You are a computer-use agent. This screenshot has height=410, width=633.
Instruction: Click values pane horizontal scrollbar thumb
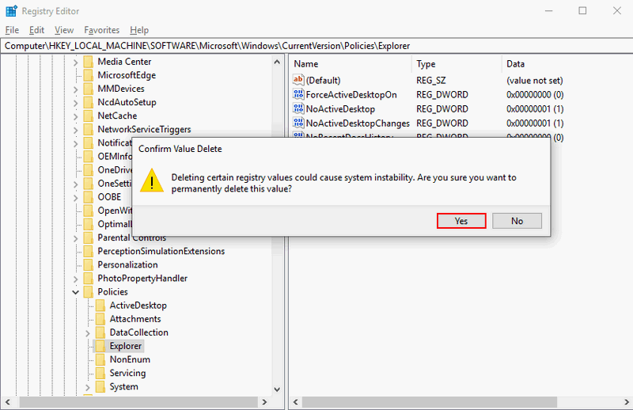pyautogui.click(x=430, y=402)
